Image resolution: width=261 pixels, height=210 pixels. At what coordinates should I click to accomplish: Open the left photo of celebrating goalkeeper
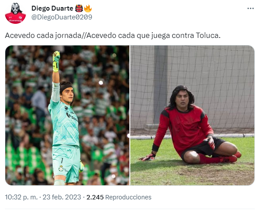(67, 115)
